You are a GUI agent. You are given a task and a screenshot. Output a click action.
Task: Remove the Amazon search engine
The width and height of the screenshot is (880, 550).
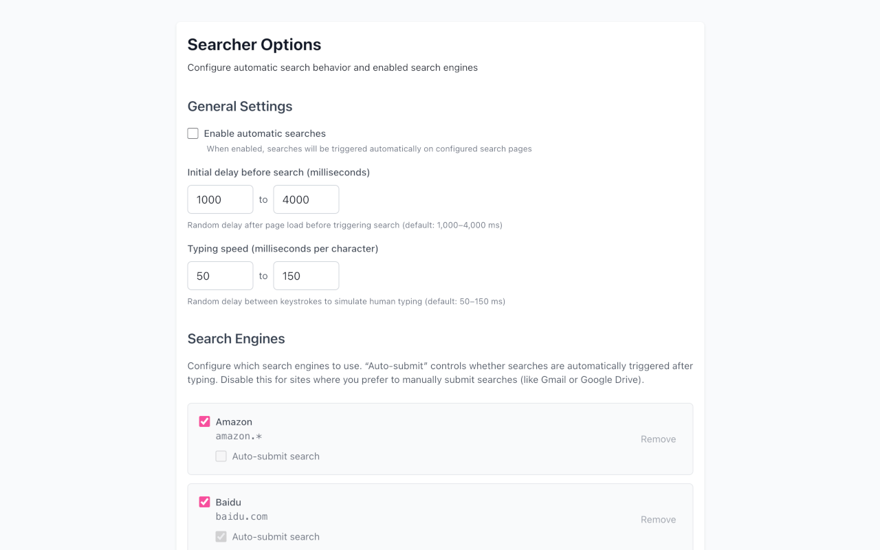coord(657,439)
